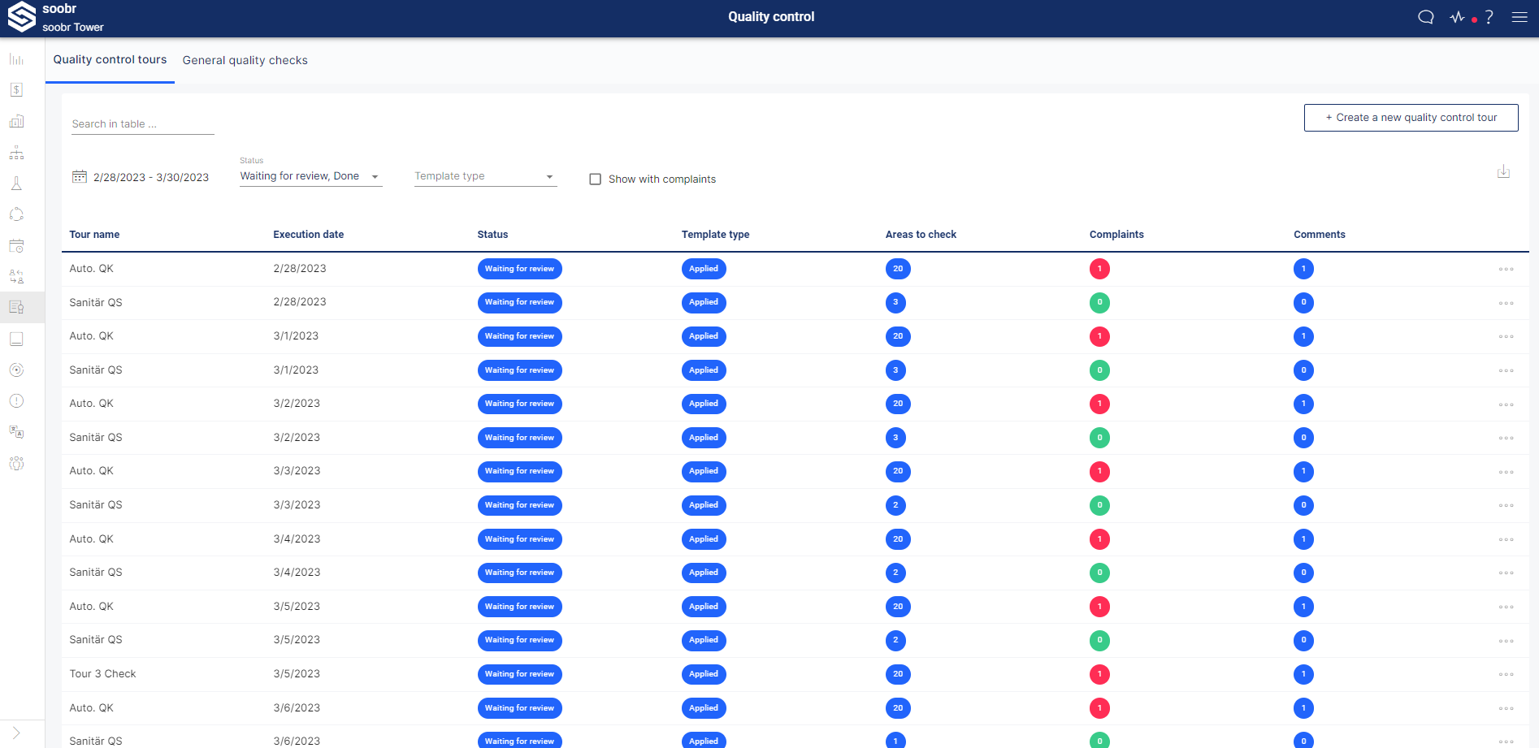This screenshot has height=748, width=1539.
Task: Sort by Areas to check column header
Action: 921,235
